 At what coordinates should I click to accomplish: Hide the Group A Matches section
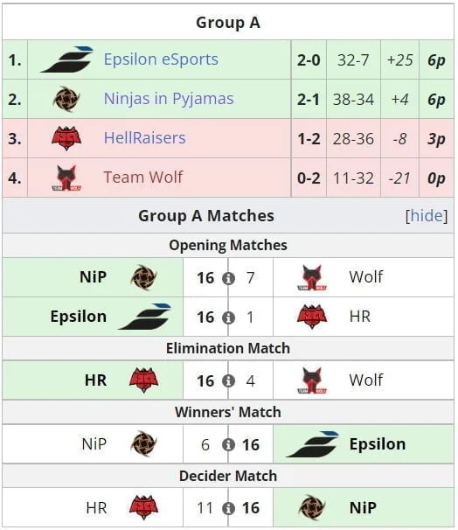(x=427, y=216)
